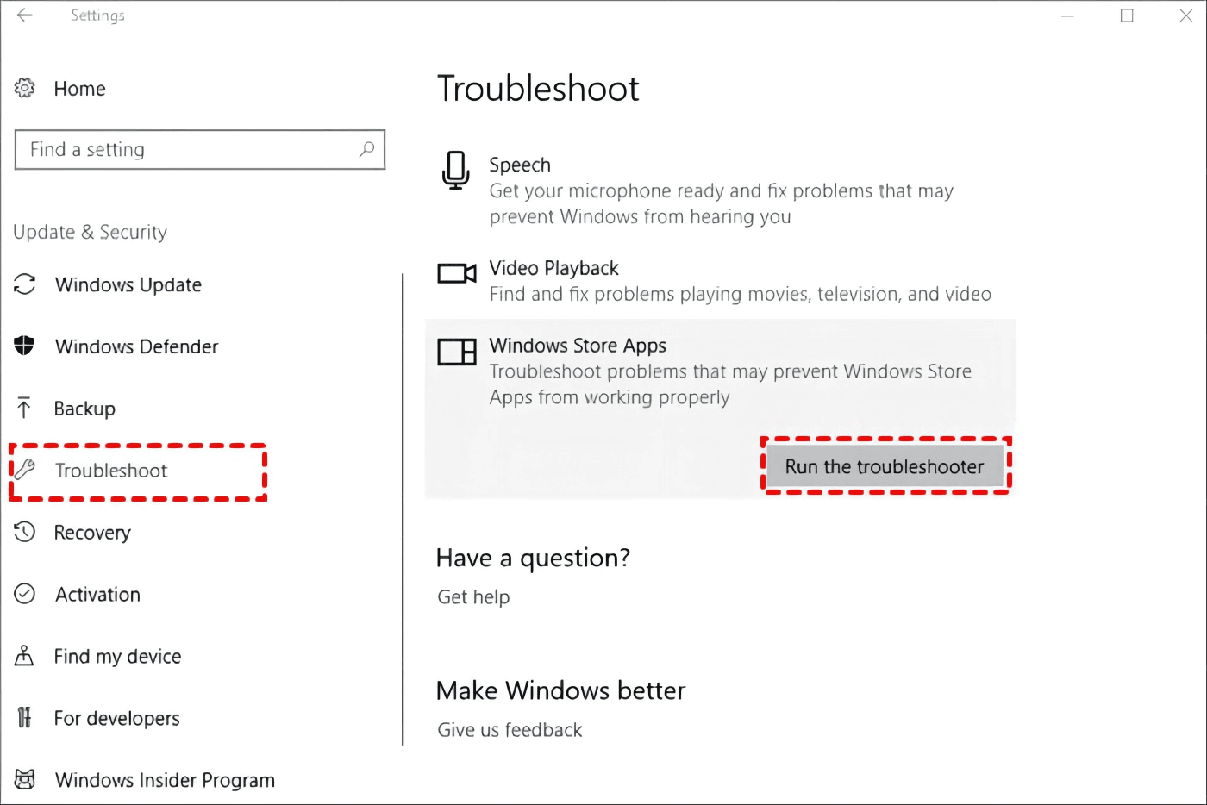The image size is (1207, 805).
Task: Click the Speech microphone icon
Action: coord(455,170)
